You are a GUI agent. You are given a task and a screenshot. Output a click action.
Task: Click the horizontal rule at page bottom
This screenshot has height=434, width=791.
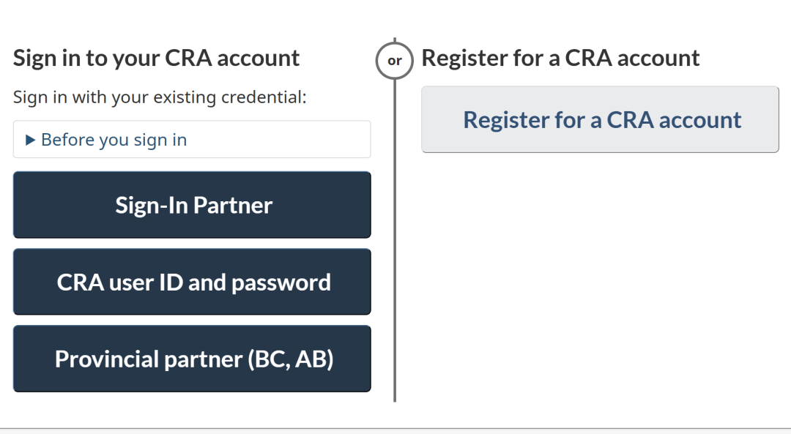click(395, 428)
